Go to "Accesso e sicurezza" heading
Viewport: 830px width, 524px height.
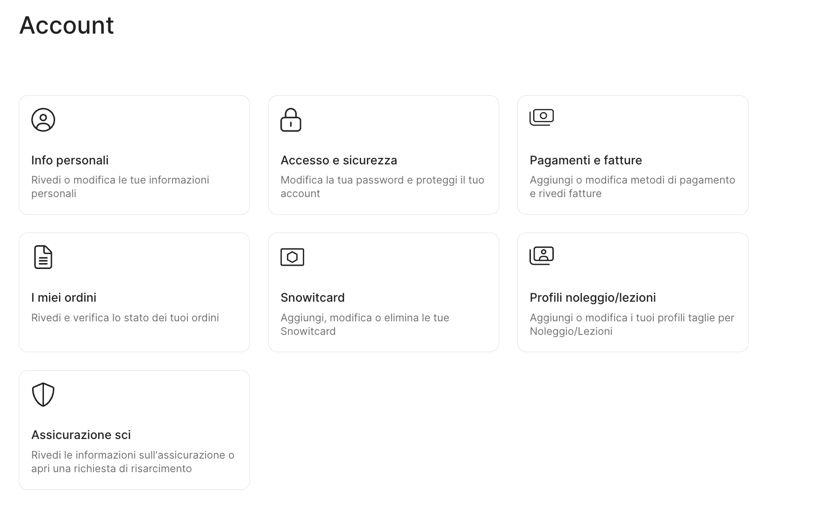click(x=338, y=160)
